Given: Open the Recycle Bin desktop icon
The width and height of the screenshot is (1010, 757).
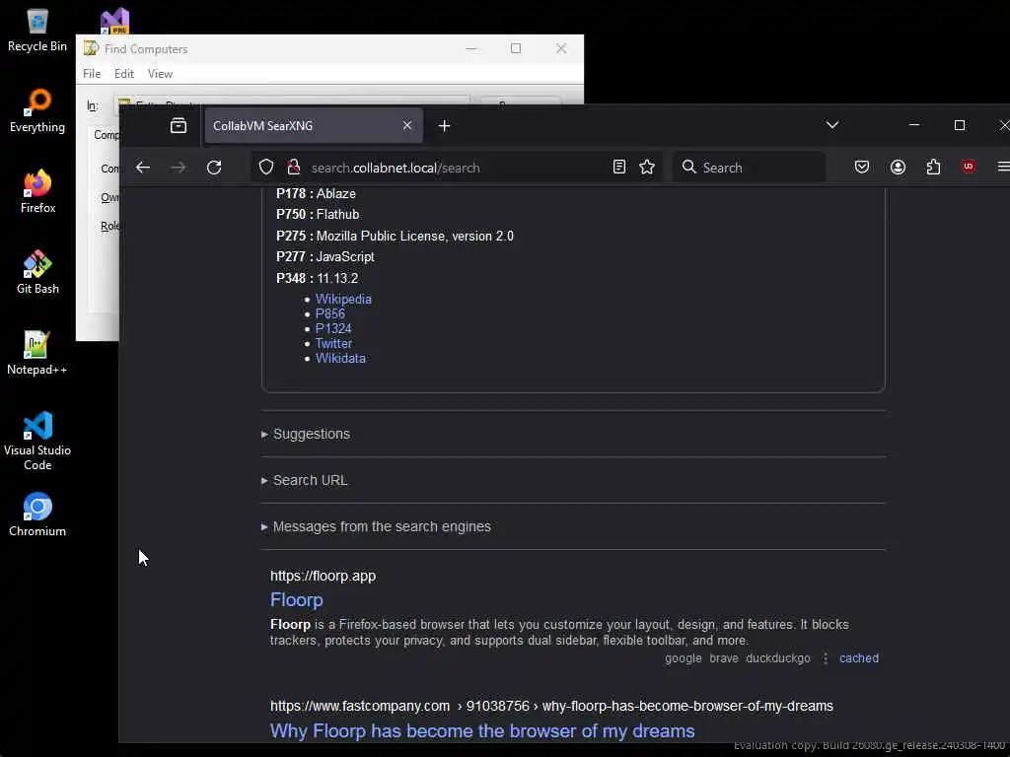Looking at the screenshot, I should click(36, 31).
